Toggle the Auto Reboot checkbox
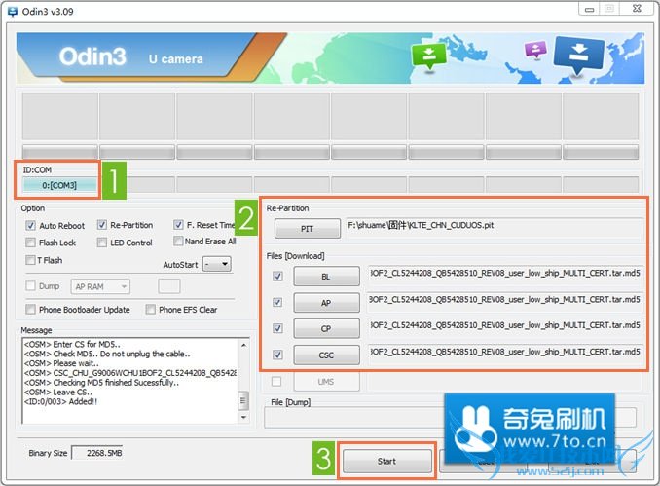The width and height of the screenshot is (660, 486). 30,225
